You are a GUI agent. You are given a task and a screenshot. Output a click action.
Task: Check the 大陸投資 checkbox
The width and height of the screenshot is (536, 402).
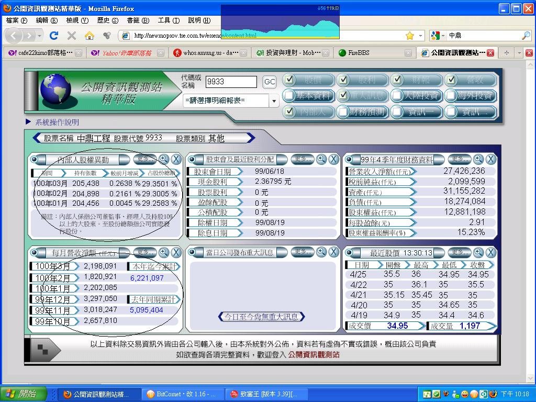point(397,95)
